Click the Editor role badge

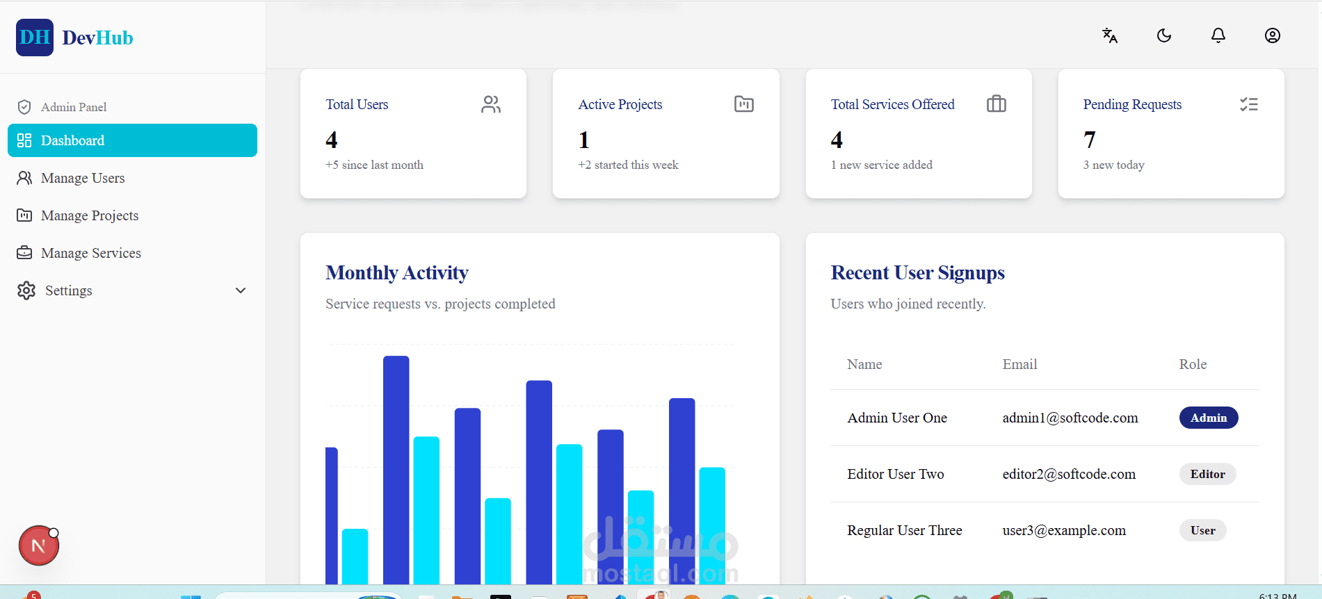(x=1208, y=474)
